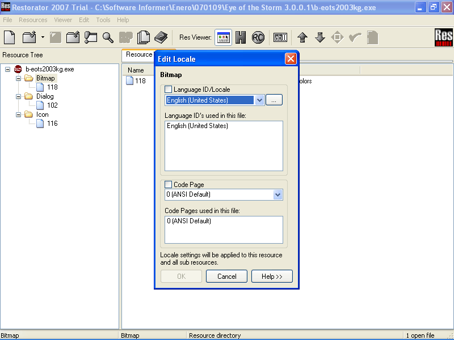Click the move resource up arrow icon

[x=302, y=38]
